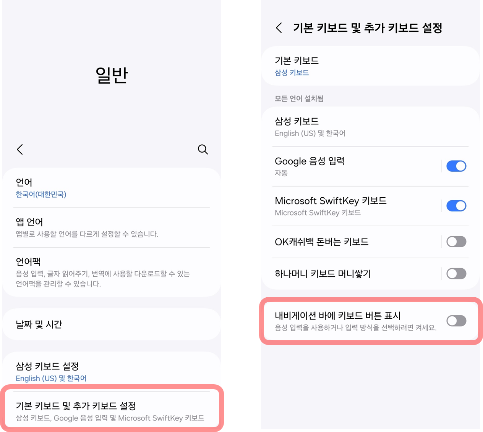Click the 내비게이션 바에 키보드 버튼 표시 label
Viewport: 483px width, 432px height.
[x=338, y=316]
